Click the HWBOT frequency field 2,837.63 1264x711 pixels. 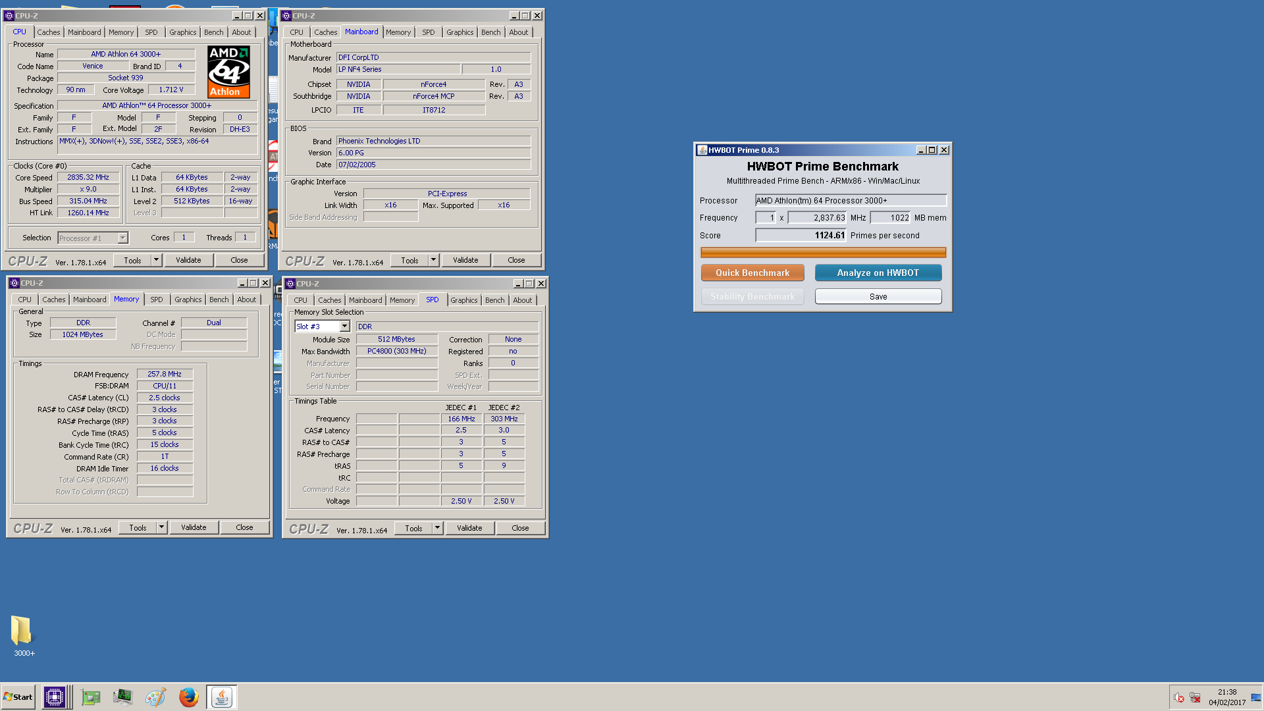(x=817, y=217)
